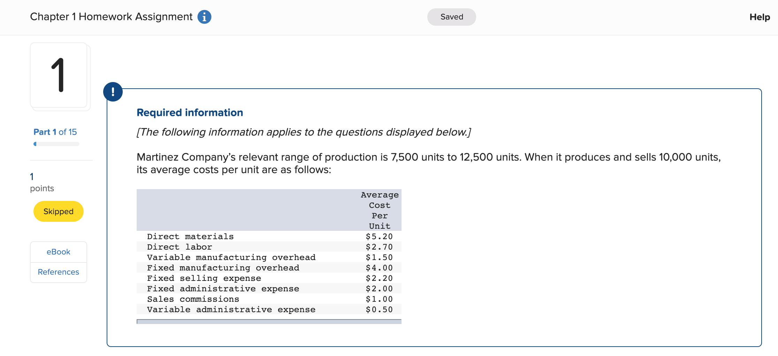Click the assignment info icon
This screenshot has width=778, height=356.
pyautogui.click(x=204, y=17)
